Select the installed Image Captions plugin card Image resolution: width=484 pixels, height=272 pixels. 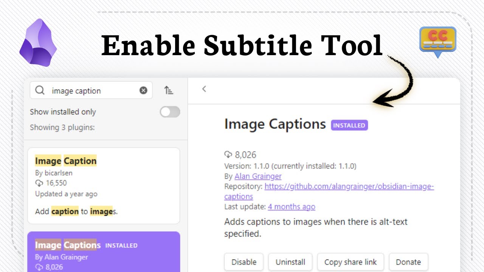104,252
